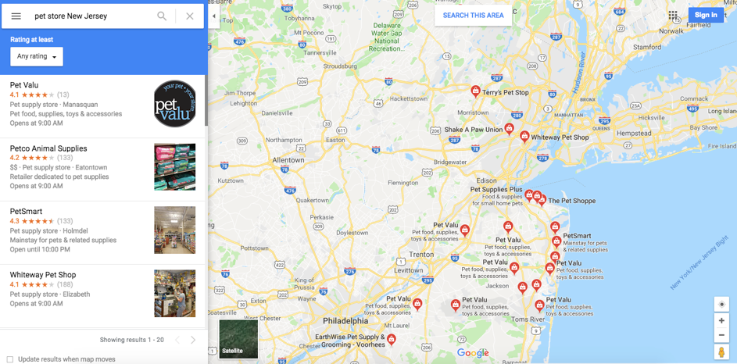The height and width of the screenshot is (364, 737).
Task: Click the Petco Animal Supplies photo thumbnail
Action: coord(175,166)
